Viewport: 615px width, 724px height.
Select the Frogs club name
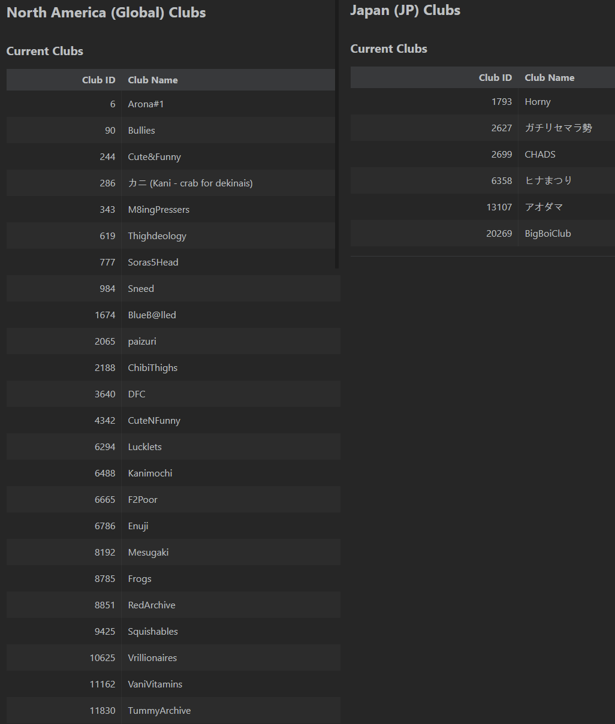pos(140,578)
